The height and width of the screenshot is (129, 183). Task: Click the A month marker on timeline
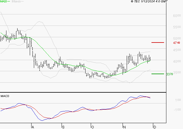pyautogui.click(x=33, y=127)
